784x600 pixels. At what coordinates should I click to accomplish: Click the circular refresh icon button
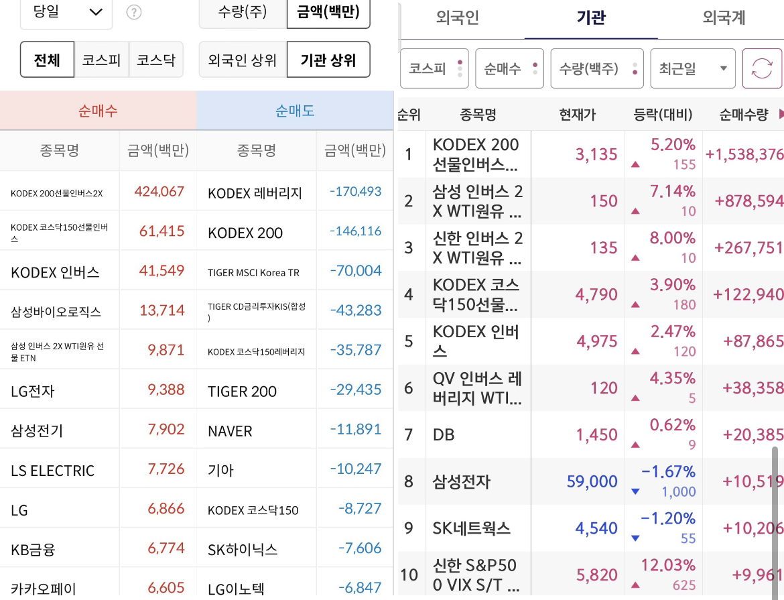click(x=761, y=68)
